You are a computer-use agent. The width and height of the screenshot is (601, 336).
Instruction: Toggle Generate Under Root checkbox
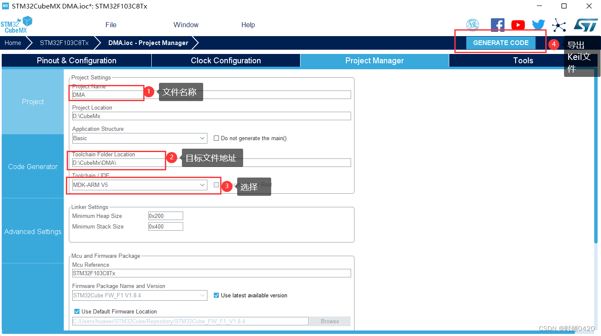point(216,185)
